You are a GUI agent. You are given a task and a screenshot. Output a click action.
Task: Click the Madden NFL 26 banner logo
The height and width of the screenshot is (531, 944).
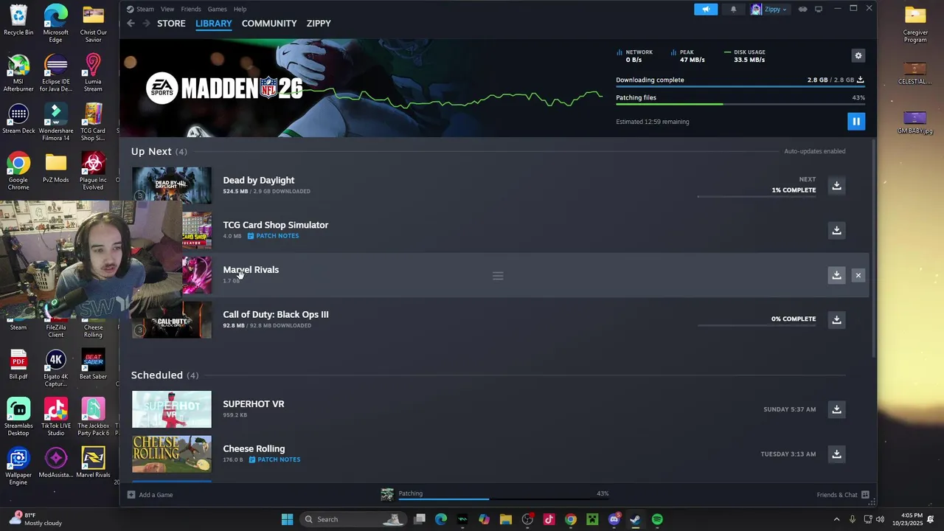[224, 88]
